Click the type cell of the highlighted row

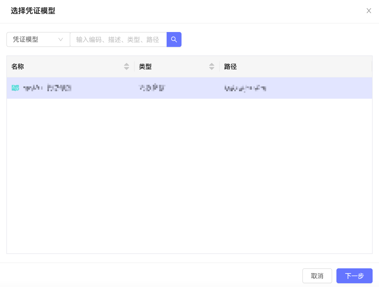point(152,88)
